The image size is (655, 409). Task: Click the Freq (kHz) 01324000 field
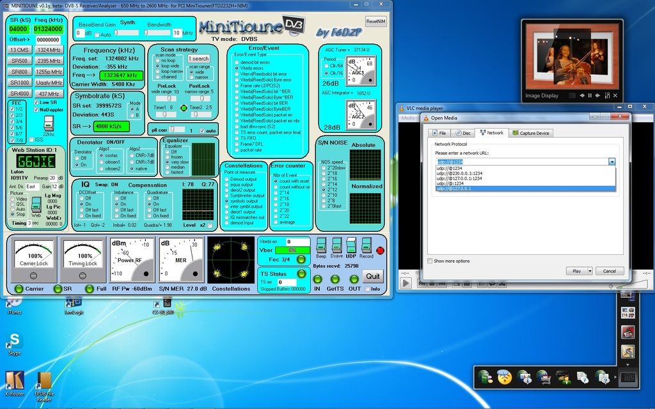click(49, 29)
